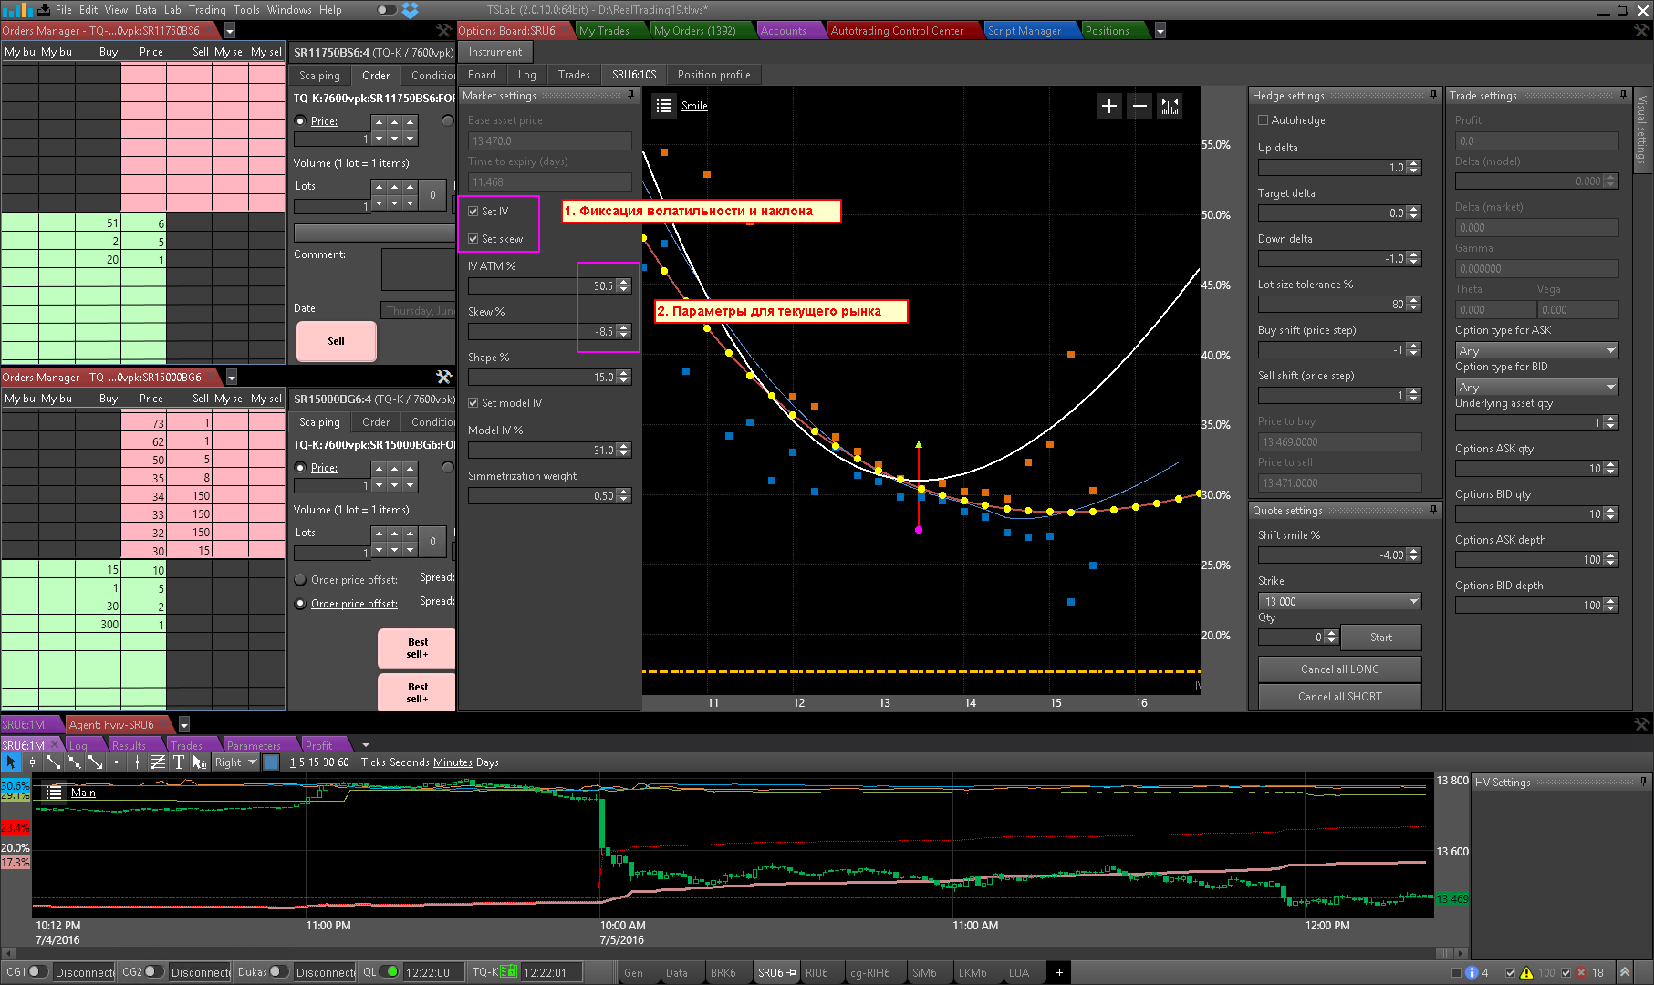Click the zoom out minus icon on Smile chart
The height and width of the screenshot is (985, 1654).
click(x=1139, y=106)
